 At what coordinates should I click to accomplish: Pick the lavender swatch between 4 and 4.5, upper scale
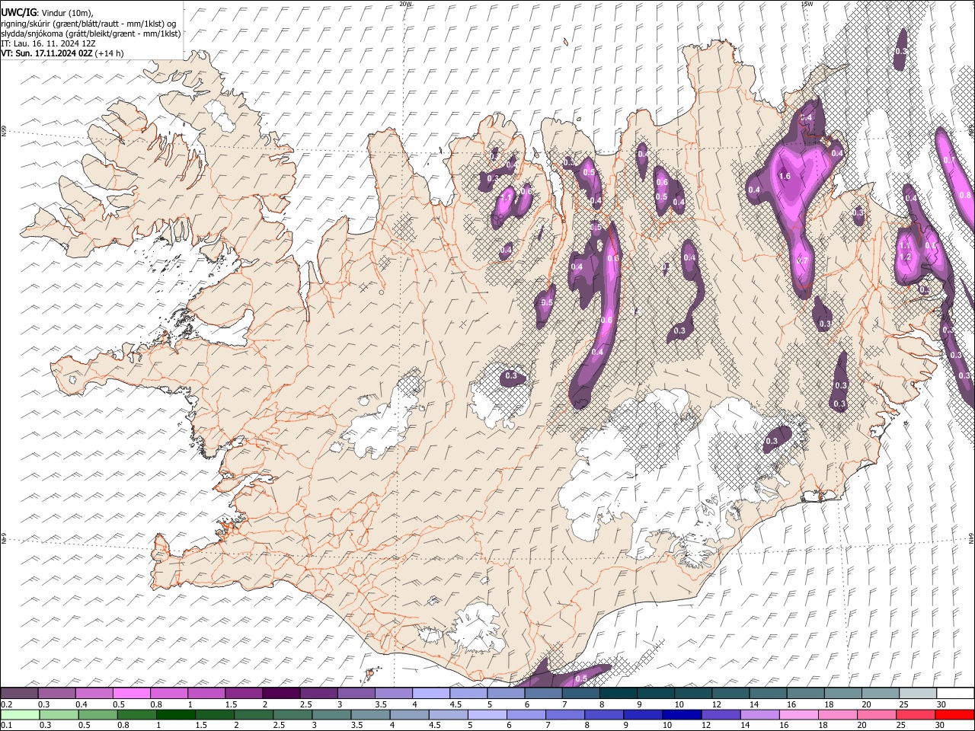click(x=431, y=694)
